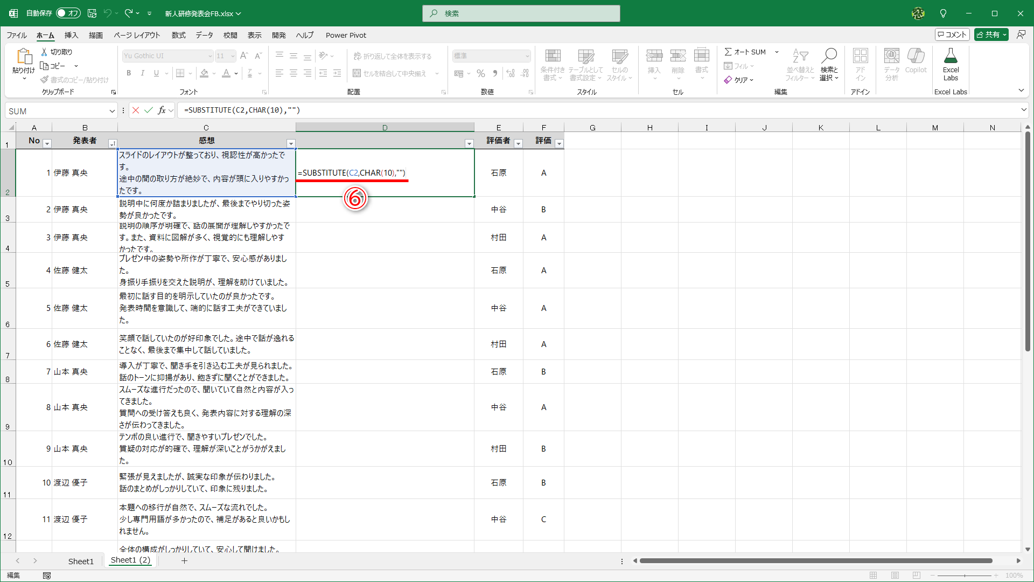Open filter dropdown for 発表者 column
The height and width of the screenshot is (582, 1034).
pyautogui.click(x=112, y=143)
